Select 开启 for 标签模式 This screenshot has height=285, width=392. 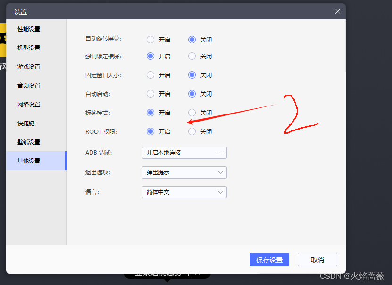pyautogui.click(x=150, y=113)
